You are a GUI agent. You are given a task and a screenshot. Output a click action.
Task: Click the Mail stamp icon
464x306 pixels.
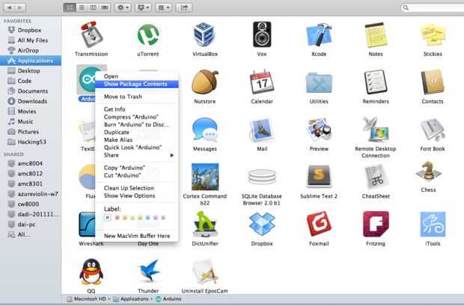(x=262, y=129)
